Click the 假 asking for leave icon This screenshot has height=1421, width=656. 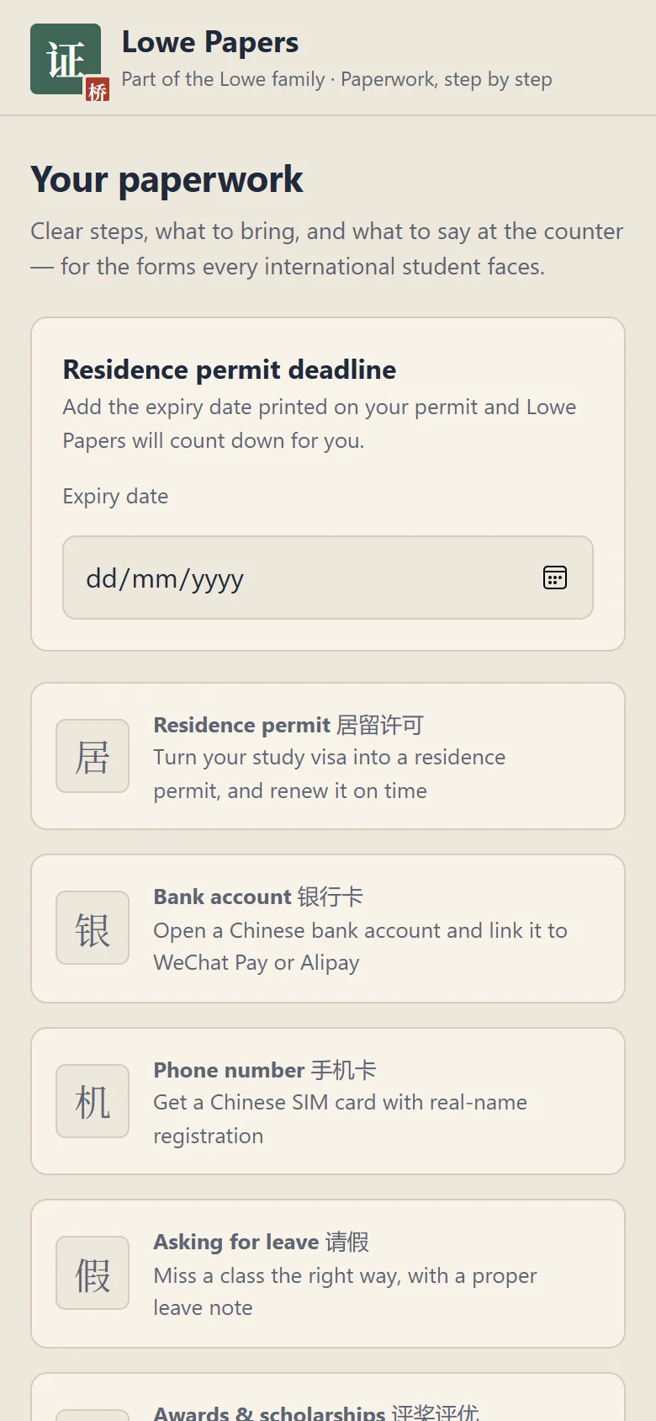coord(93,1273)
